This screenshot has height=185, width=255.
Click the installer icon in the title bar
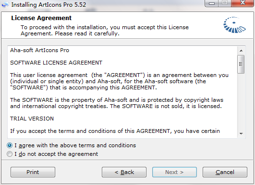(x=5, y=5)
